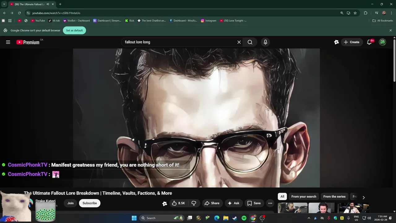Screen dimensions: 396x223
Task: Click the Ask button
Action: pyautogui.click(x=234, y=203)
